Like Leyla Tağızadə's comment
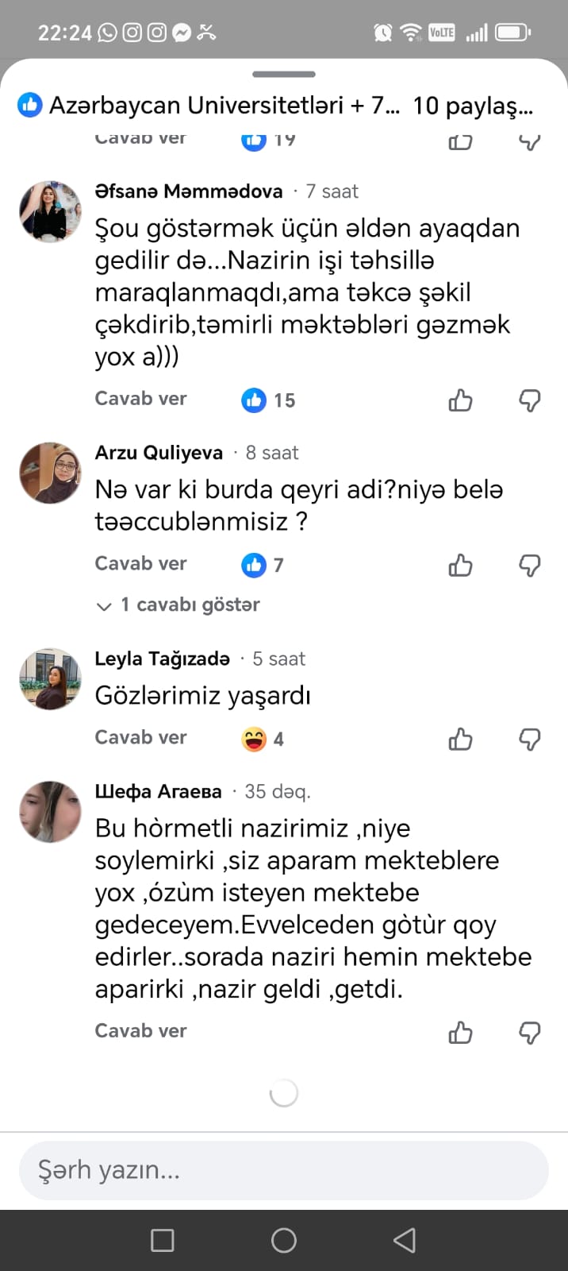The height and width of the screenshot is (1271, 568). [460, 740]
